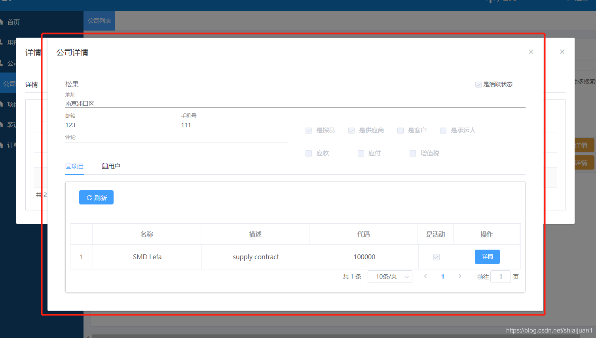Click the calendar icon on the 项目 tab
The image size is (596, 338).
68,166
